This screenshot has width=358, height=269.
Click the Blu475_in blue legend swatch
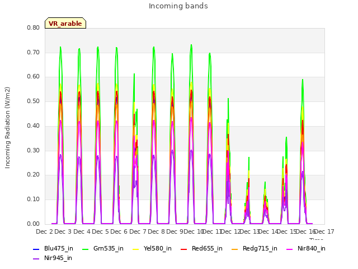pyautogui.click(x=36, y=249)
